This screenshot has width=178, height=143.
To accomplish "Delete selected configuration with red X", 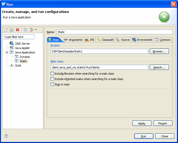I will 17,30.
